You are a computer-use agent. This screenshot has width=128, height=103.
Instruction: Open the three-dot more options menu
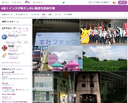[x=126, y=14]
